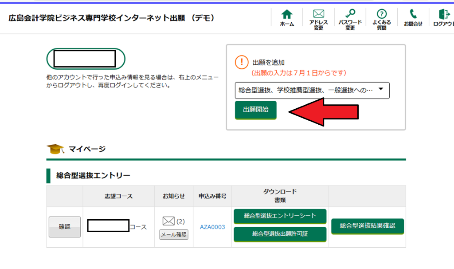This screenshot has height=269, width=454.
Task: Open アドレス変更 envelope icon
Action: click(x=318, y=15)
